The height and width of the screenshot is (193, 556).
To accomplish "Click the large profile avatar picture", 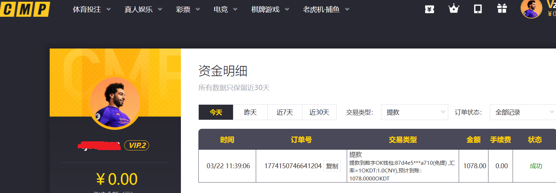I will [115, 103].
